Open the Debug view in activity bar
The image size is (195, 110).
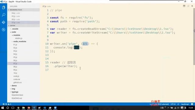point(3,30)
